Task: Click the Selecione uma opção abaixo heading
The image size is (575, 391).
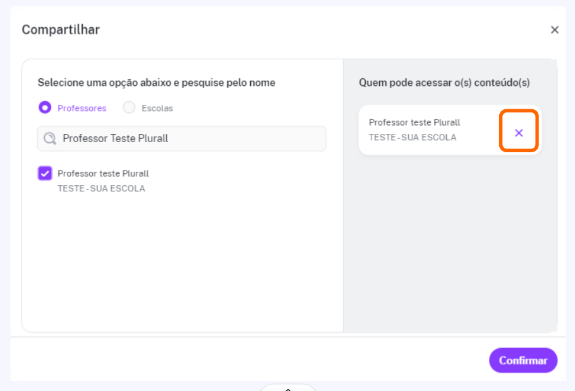Action: (x=157, y=83)
